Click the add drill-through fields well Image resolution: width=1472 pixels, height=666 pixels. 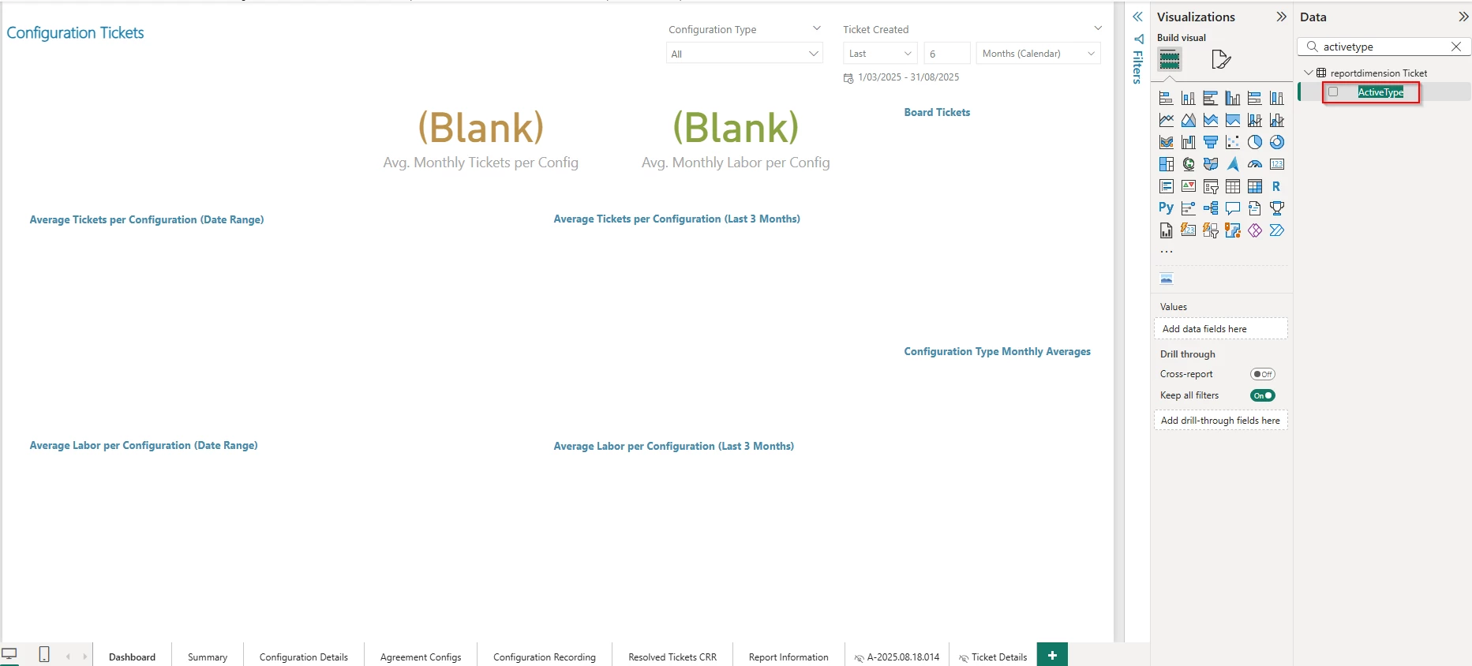point(1220,420)
